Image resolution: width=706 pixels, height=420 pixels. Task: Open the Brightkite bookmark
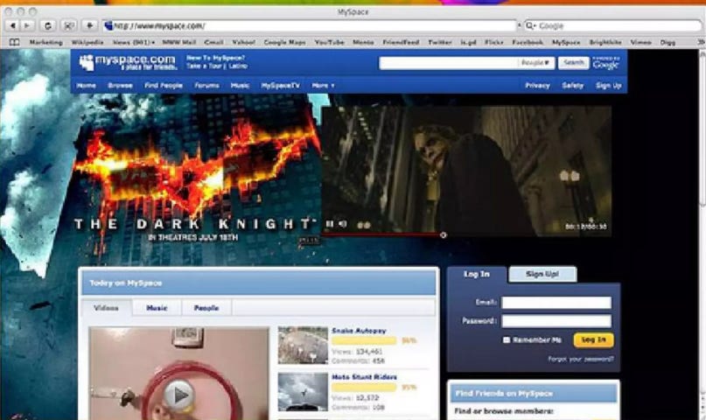605,42
